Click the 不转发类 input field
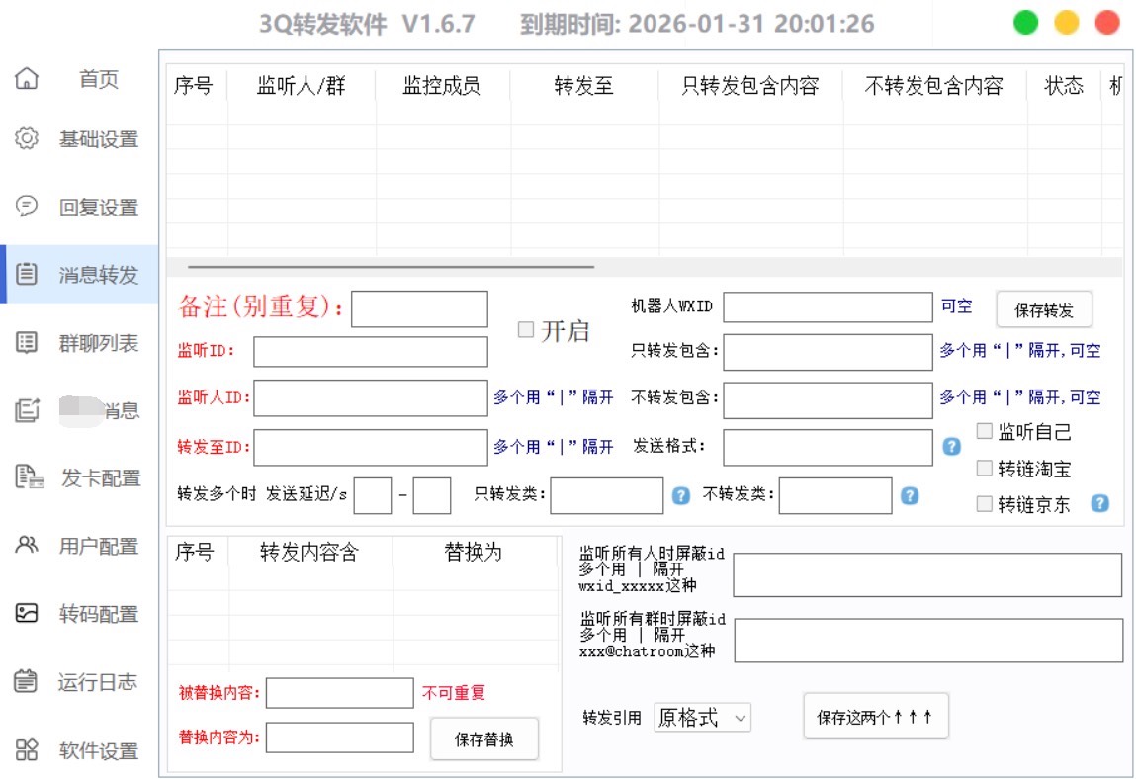The width and height of the screenshot is (1136, 779). click(x=835, y=495)
